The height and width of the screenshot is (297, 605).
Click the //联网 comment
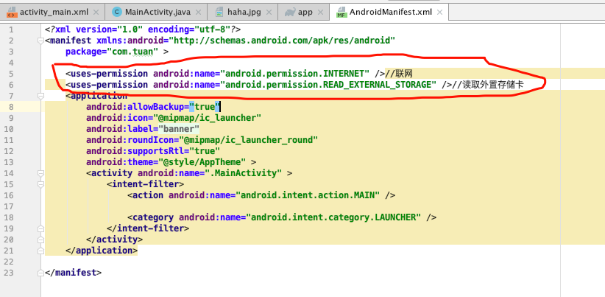(x=399, y=74)
